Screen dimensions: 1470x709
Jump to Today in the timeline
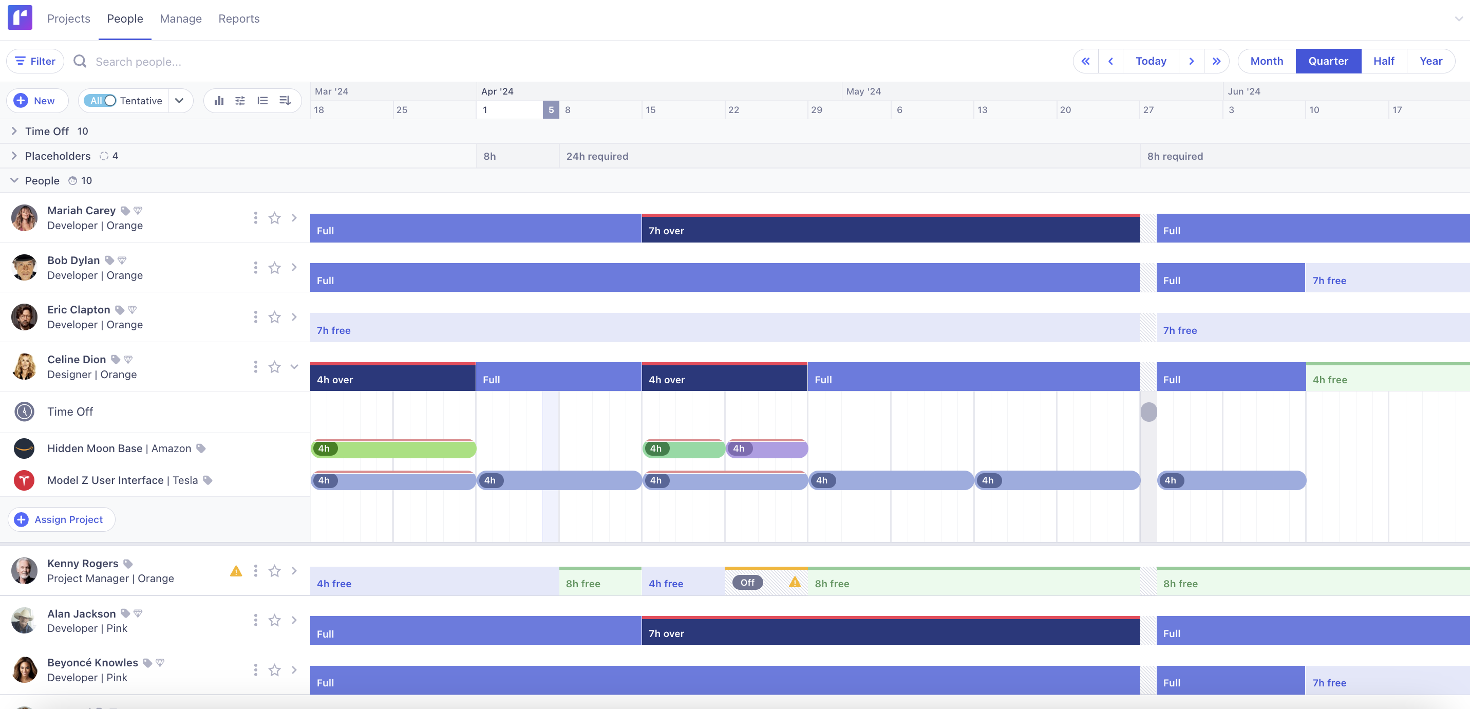(x=1151, y=61)
